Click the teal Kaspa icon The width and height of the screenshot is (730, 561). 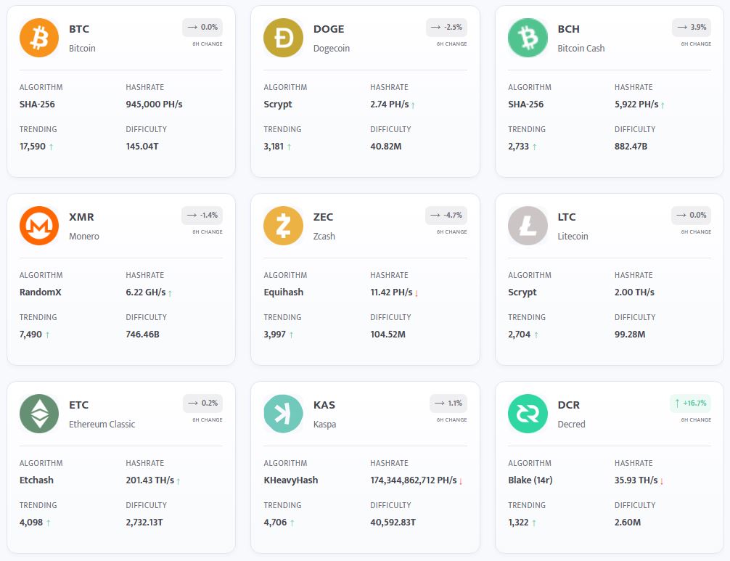[283, 414]
